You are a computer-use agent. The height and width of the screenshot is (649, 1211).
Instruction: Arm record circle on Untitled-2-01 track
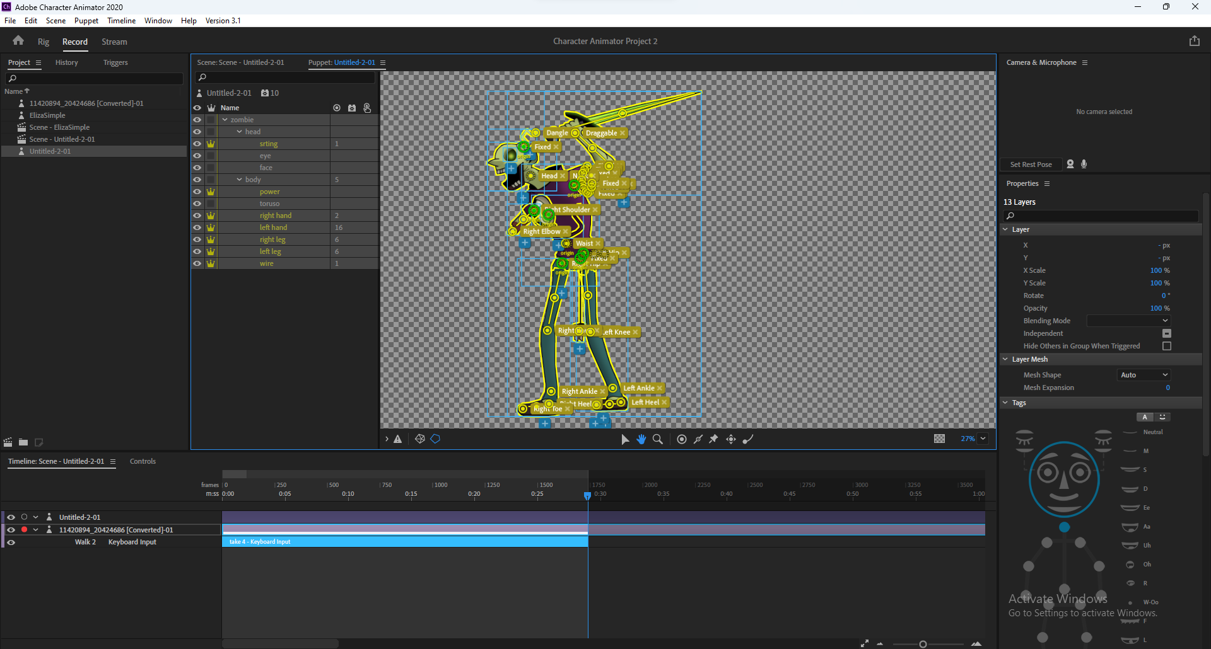(x=24, y=517)
